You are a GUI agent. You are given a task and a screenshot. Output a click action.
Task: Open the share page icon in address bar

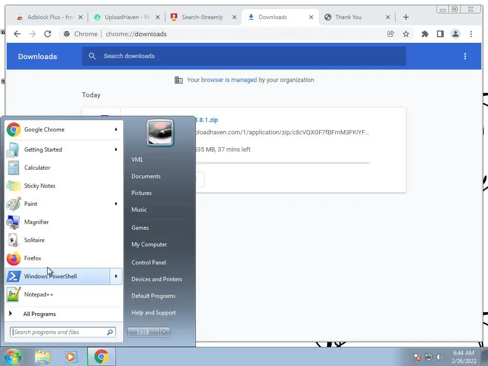tap(391, 34)
